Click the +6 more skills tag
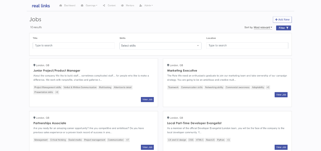This screenshot has width=321, height=151. tap(57, 92)
